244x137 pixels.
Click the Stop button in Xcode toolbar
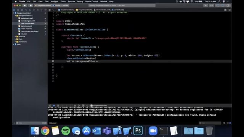pyautogui.click(x=30, y=5)
